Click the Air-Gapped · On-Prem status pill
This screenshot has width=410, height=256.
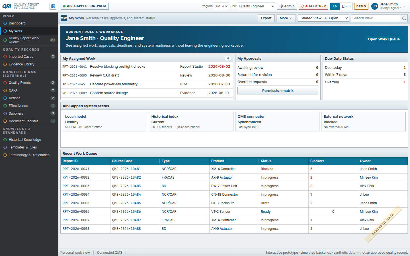[x=85, y=6]
